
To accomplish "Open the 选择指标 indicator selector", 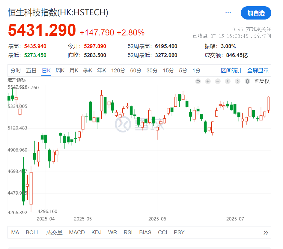I will 16,80.
